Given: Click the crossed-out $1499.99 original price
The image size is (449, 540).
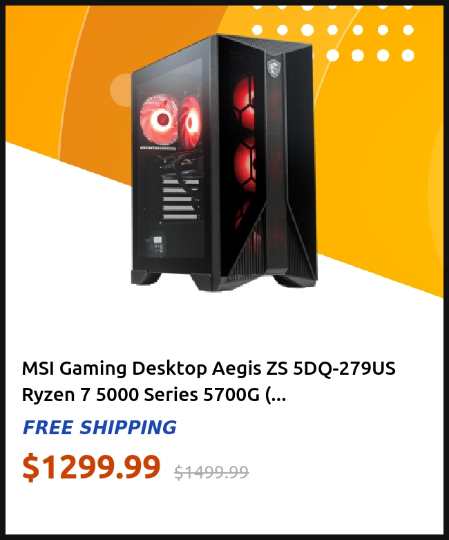Looking at the screenshot, I should point(211,472).
